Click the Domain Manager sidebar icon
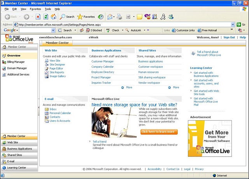 (4, 68)
